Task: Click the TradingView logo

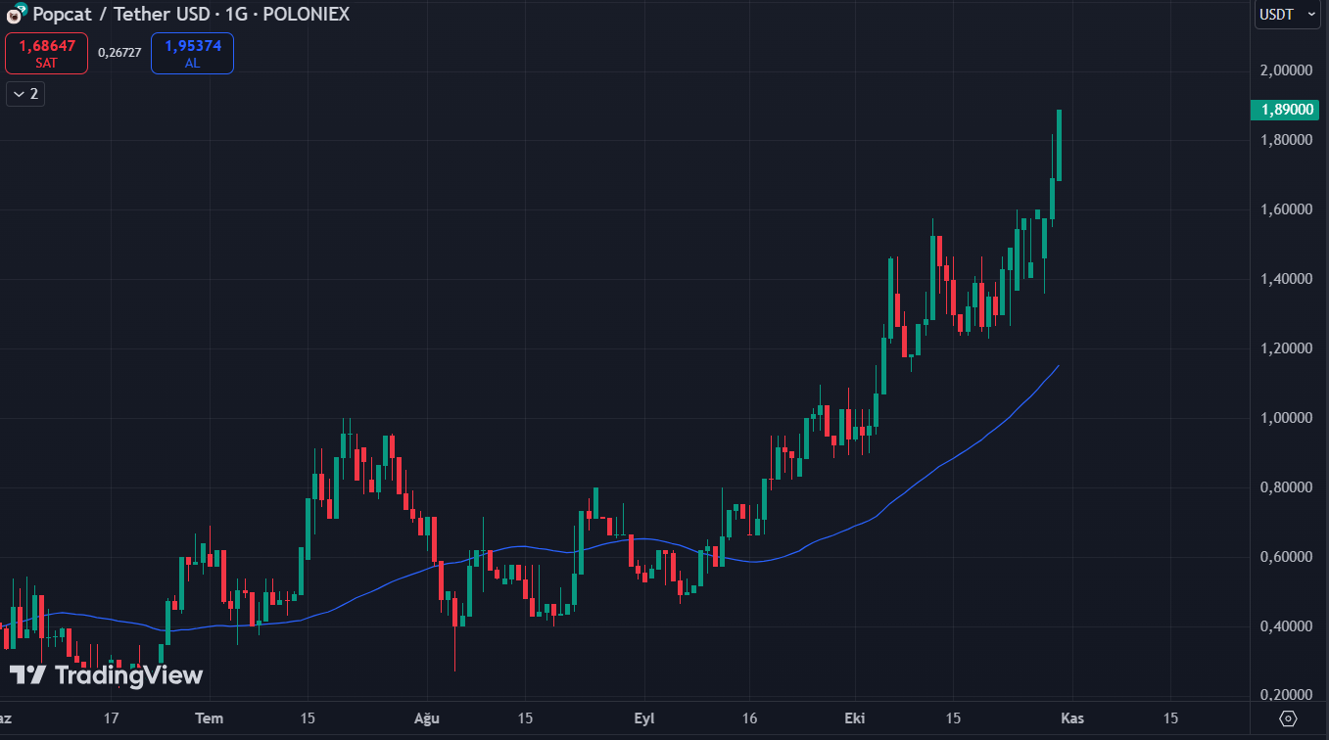Action: [106, 675]
